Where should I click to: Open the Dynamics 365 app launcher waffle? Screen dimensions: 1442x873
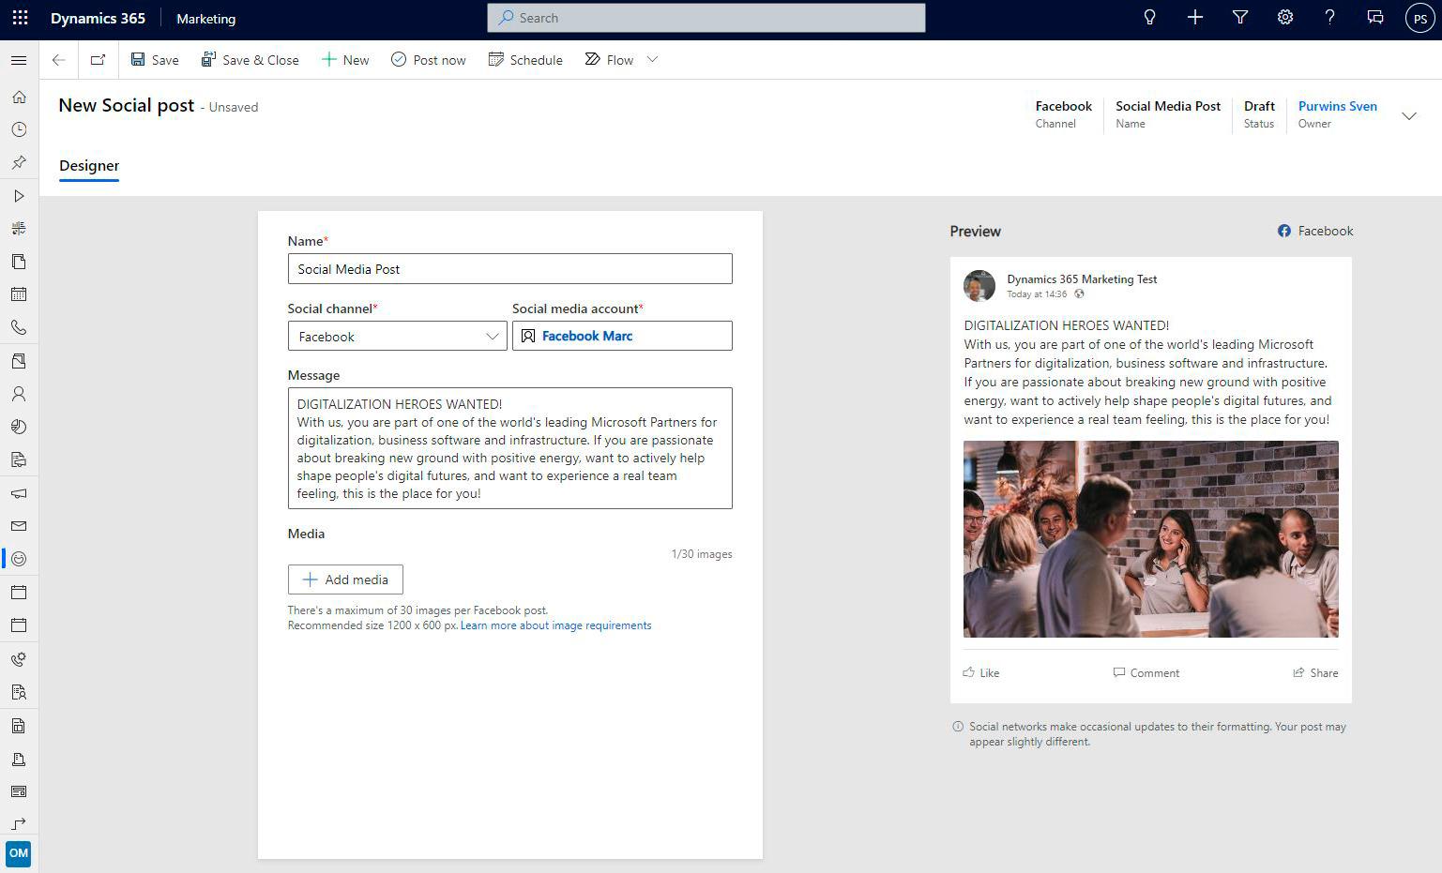tap(20, 18)
